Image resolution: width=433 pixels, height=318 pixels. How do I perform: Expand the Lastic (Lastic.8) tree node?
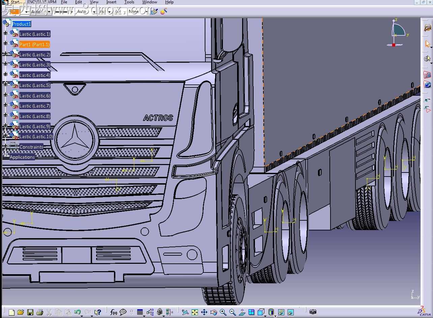[5, 115]
